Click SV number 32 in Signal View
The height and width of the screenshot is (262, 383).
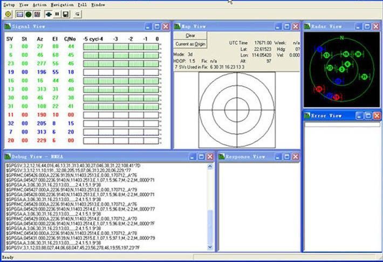(11, 123)
